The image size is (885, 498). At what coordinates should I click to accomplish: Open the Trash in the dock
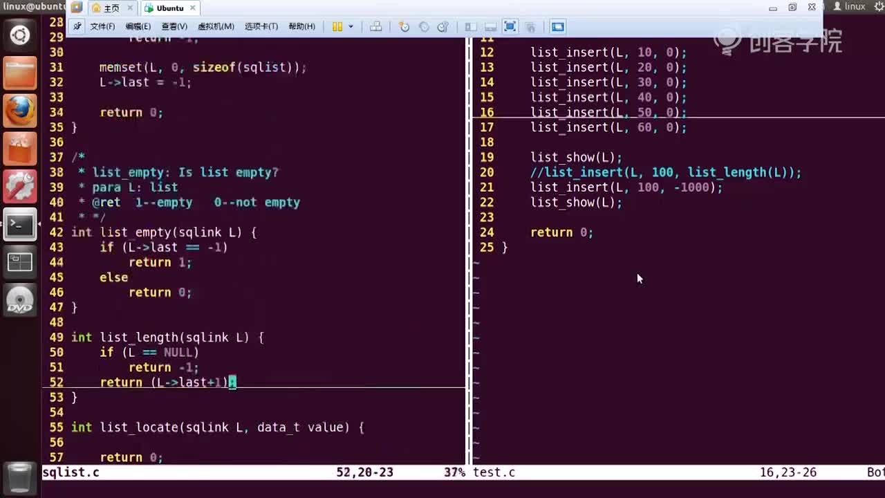(x=20, y=477)
